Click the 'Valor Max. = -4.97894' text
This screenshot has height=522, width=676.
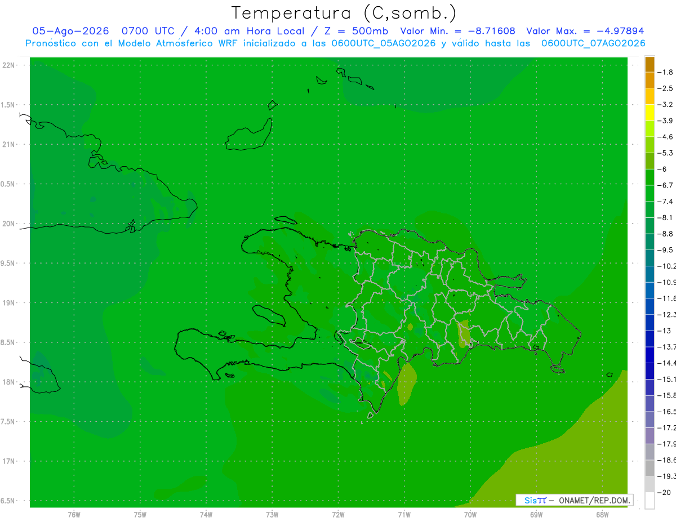click(585, 31)
